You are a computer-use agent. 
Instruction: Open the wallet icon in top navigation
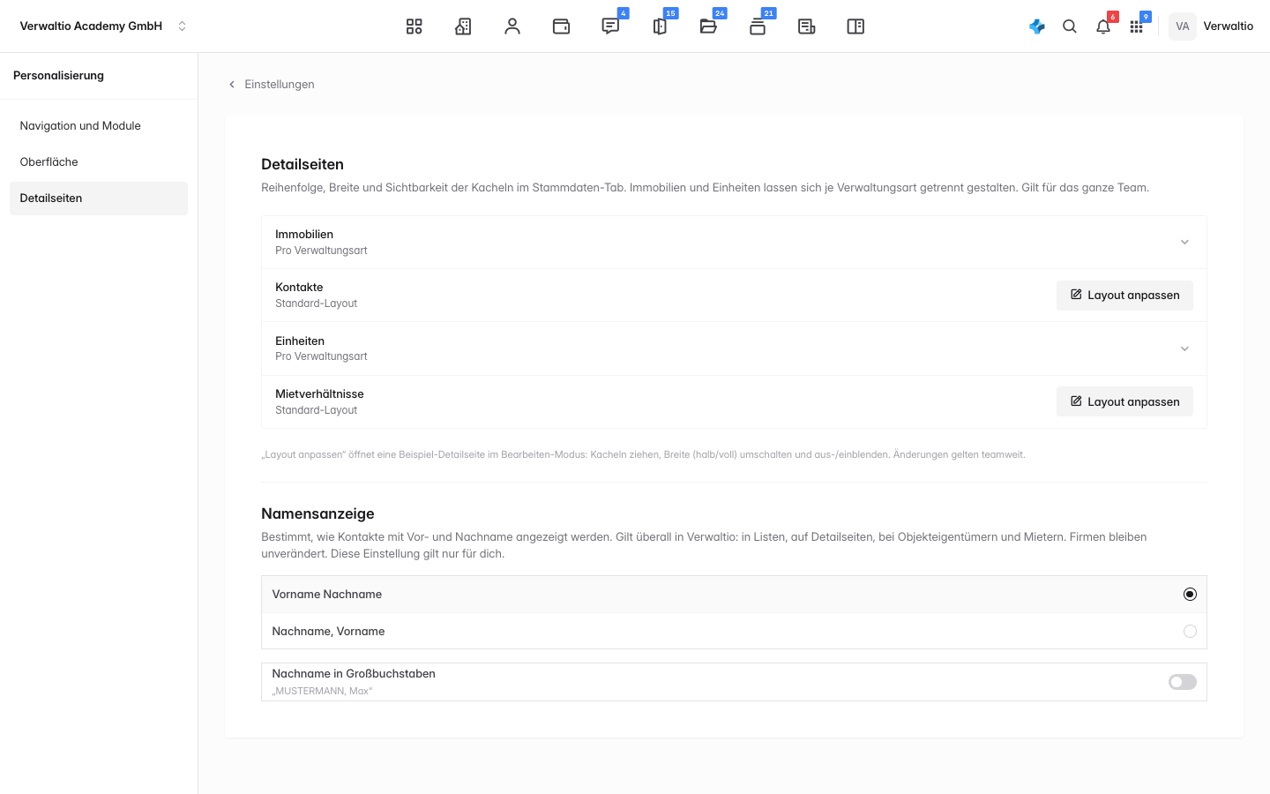(561, 26)
